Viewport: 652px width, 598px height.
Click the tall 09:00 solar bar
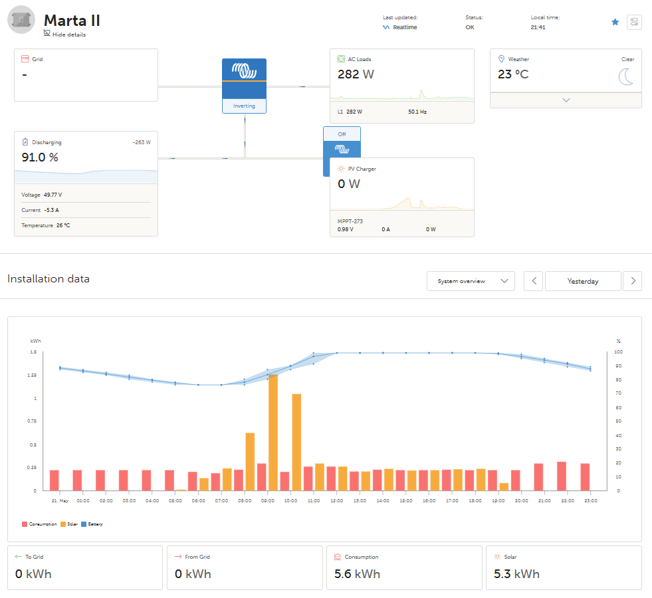click(273, 432)
